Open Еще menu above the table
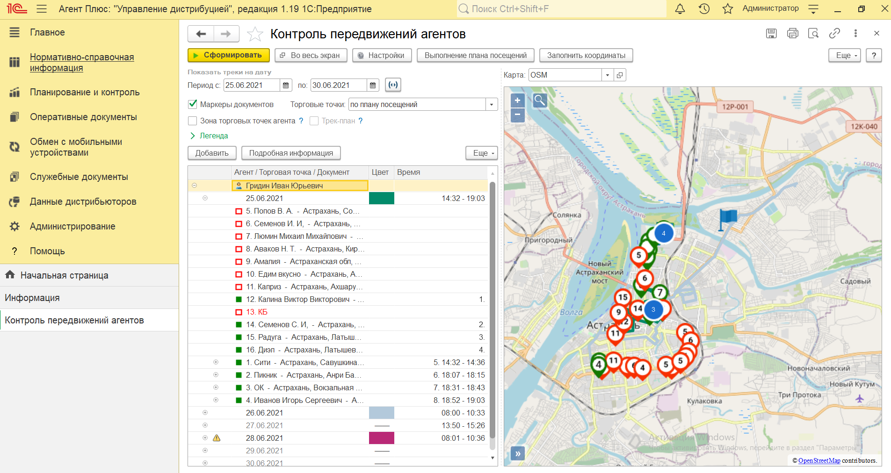 482,153
